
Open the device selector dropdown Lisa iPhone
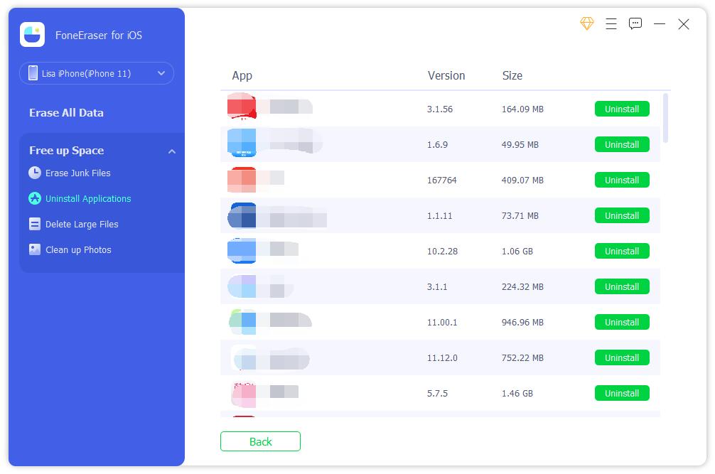97,73
